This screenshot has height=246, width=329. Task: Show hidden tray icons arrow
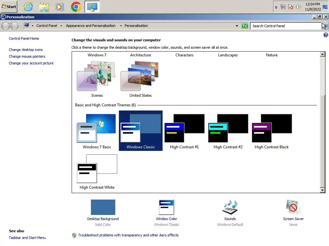(276, 7)
